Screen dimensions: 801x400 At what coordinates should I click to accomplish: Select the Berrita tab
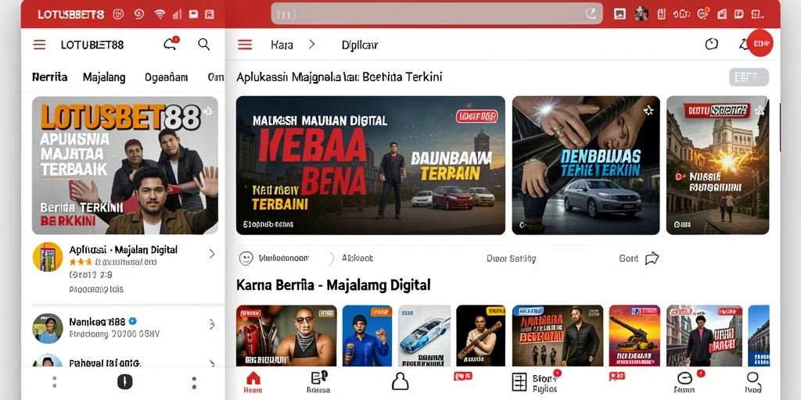[49, 77]
